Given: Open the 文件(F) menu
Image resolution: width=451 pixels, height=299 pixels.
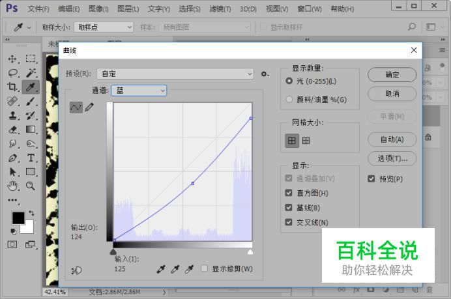Looking at the screenshot, I should click(x=38, y=9).
